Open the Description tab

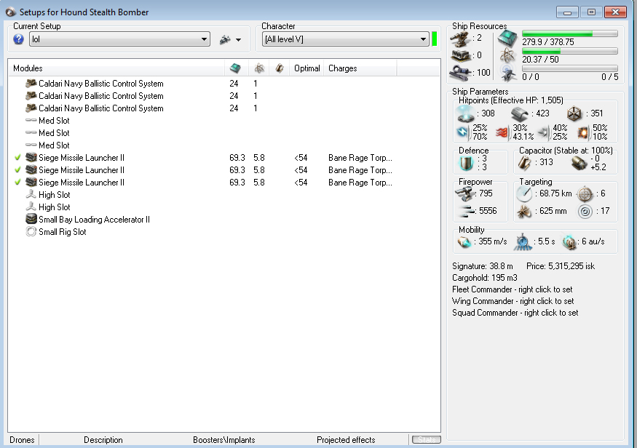(103, 440)
